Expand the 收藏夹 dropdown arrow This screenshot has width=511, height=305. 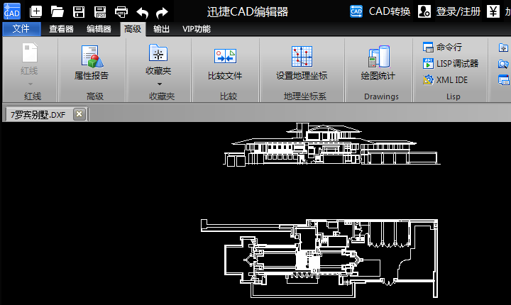click(x=160, y=84)
